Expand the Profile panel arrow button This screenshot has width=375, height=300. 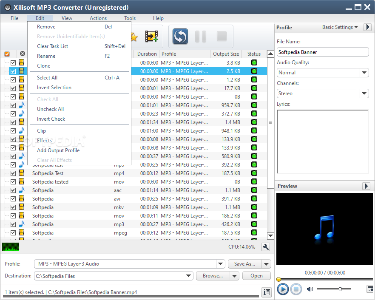pyautogui.click(x=368, y=27)
